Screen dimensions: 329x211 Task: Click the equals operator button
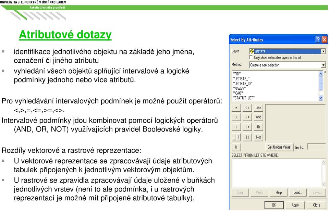pos(236,108)
